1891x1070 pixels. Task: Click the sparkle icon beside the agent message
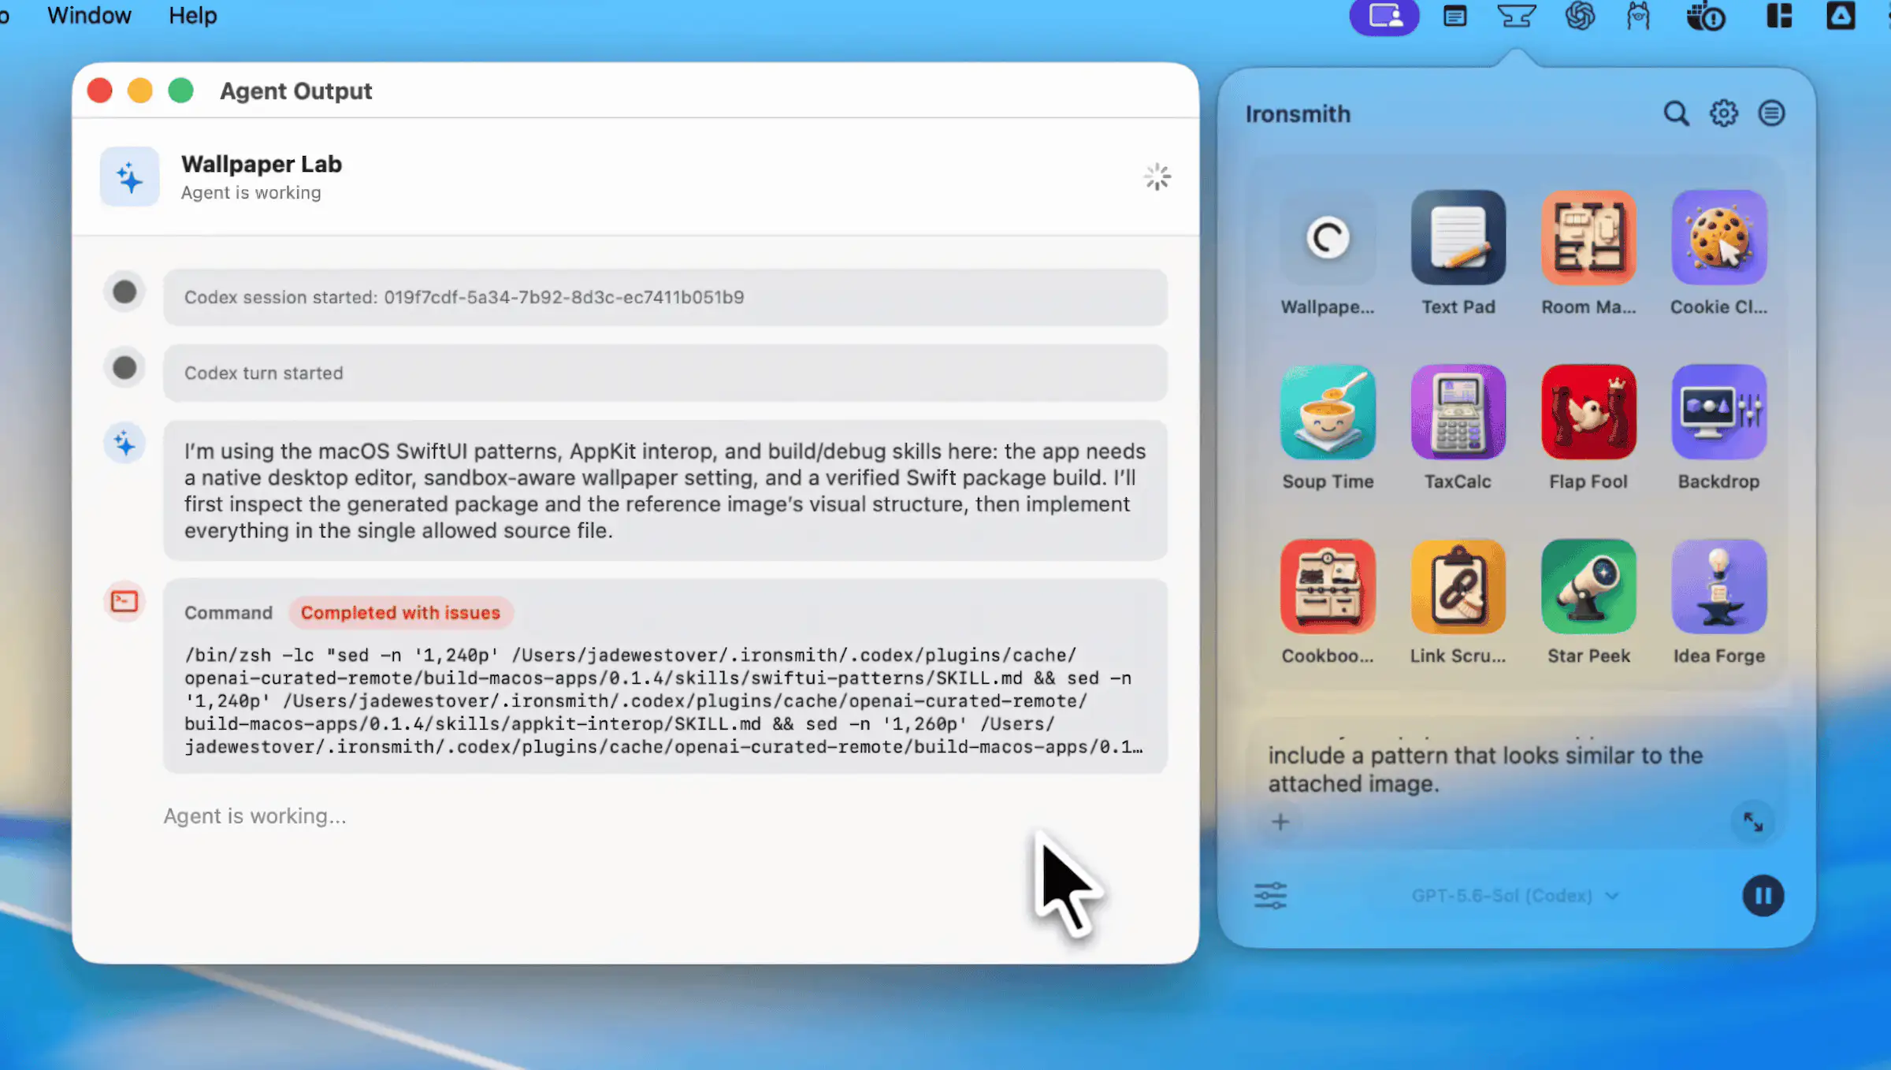click(124, 444)
